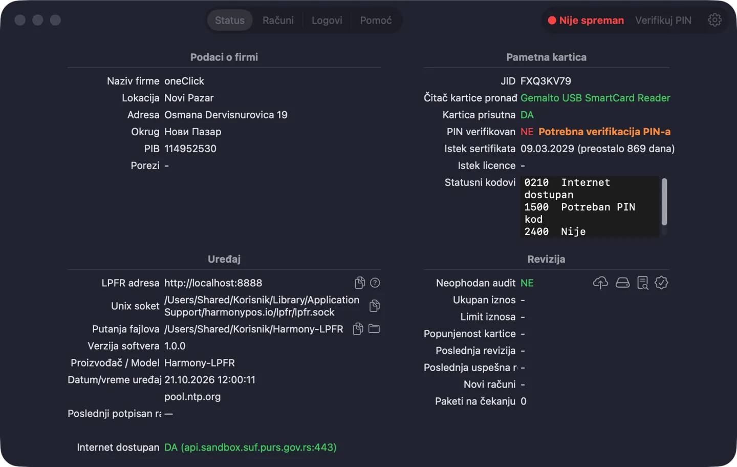This screenshot has width=737, height=467.
Task: Click the company name oneClick
Action: click(184, 81)
